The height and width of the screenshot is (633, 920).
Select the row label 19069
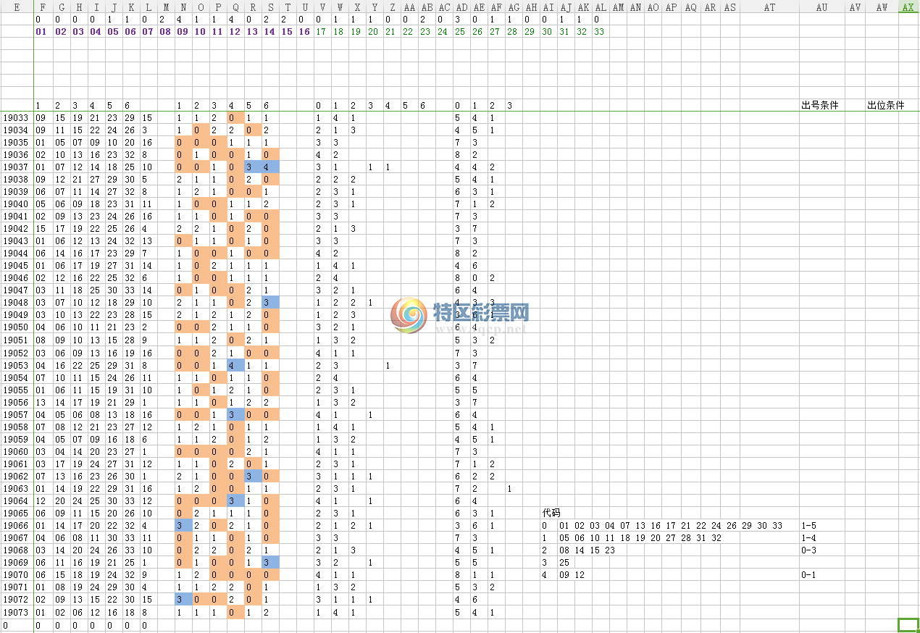pyautogui.click(x=15, y=562)
